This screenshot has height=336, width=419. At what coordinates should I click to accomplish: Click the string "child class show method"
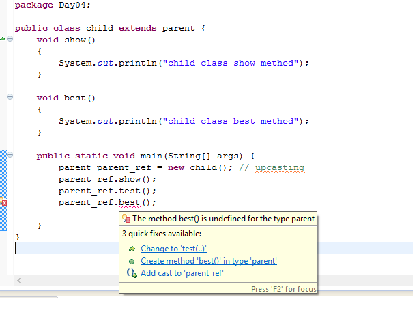pos(231,63)
